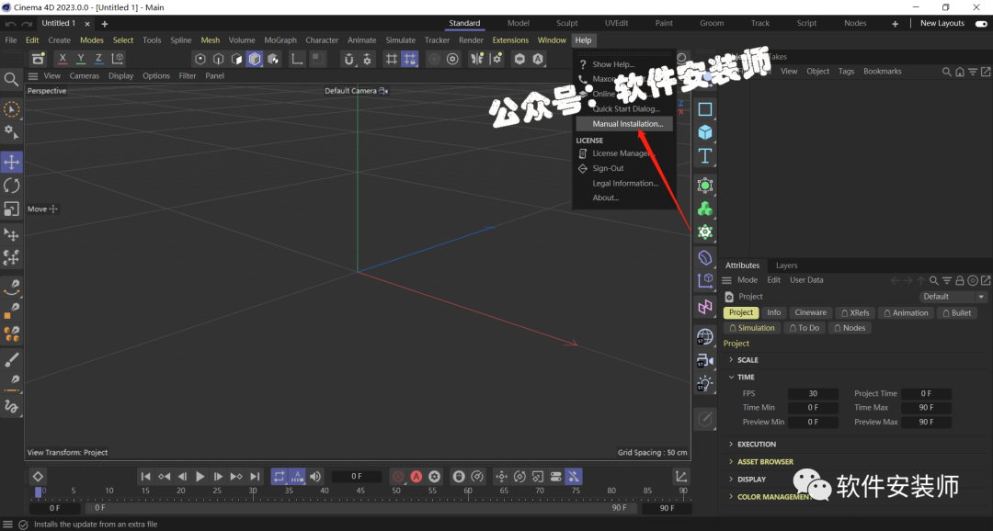The image size is (993, 531).
Task: Click the timeline ruler at frame 45
Action: click(x=360, y=491)
